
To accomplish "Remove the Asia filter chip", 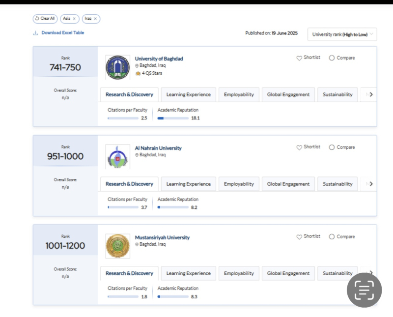I will coord(74,19).
